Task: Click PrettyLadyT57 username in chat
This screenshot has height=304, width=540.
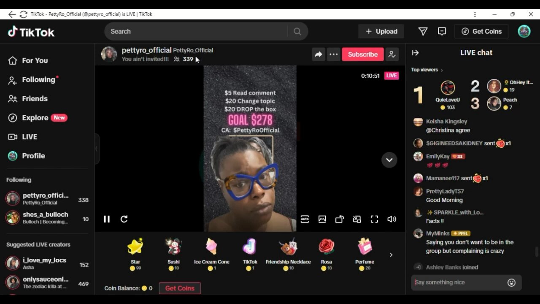Action: pyautogui.click(x=445, y=192)
